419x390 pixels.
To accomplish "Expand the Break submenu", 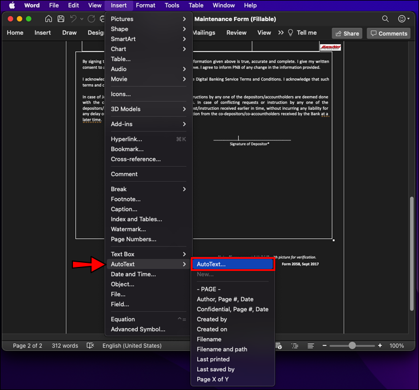I will coord(148,189).
